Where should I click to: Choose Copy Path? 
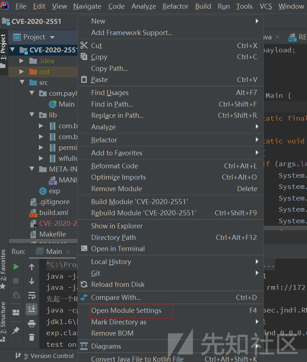[171, 68]
